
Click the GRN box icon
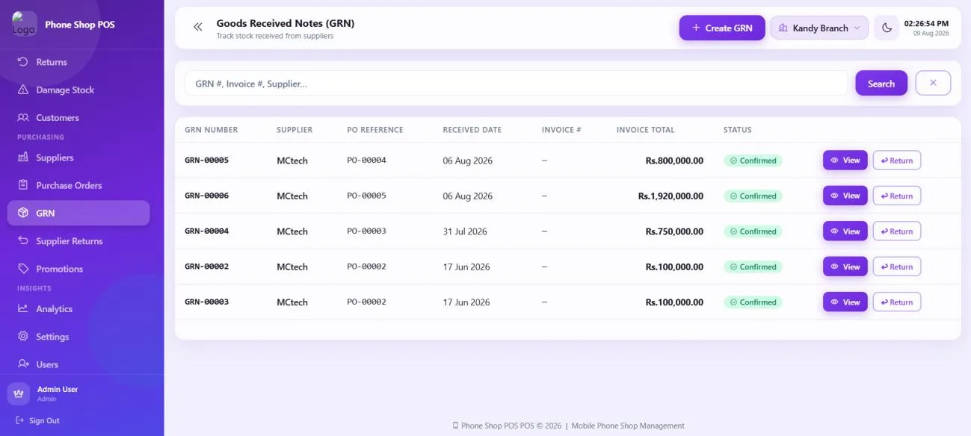click(23, 213)
